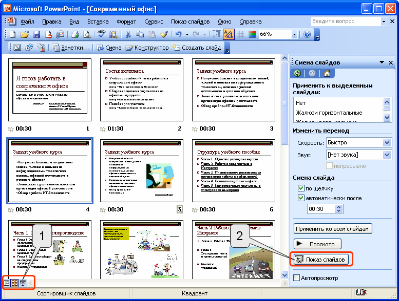Open the Файл menu
Image resolution: width=399 pixels, height=301 pixels.
click(28, 21)
